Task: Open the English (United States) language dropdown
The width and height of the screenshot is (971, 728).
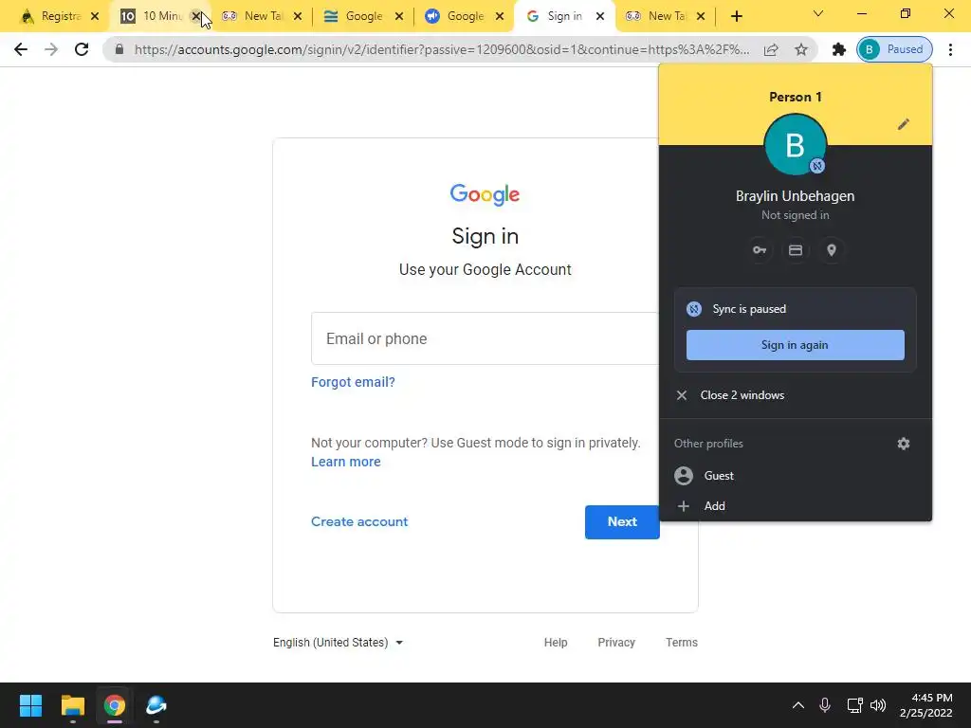Action: click(339, 643)
